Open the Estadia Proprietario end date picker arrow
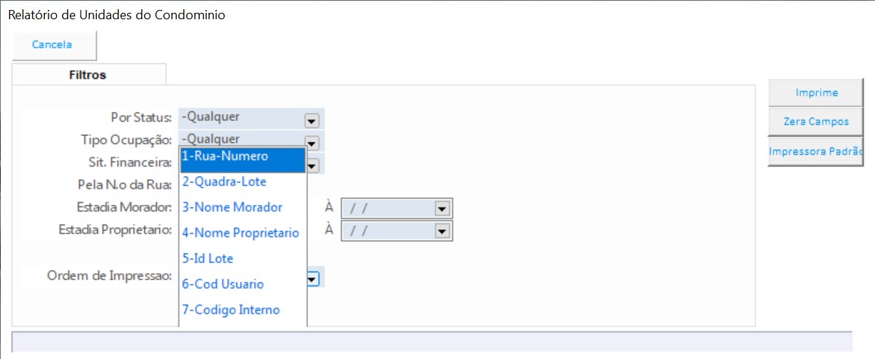Image resolution: width=875 pixels, height=359 pixels. coord(442,231)
